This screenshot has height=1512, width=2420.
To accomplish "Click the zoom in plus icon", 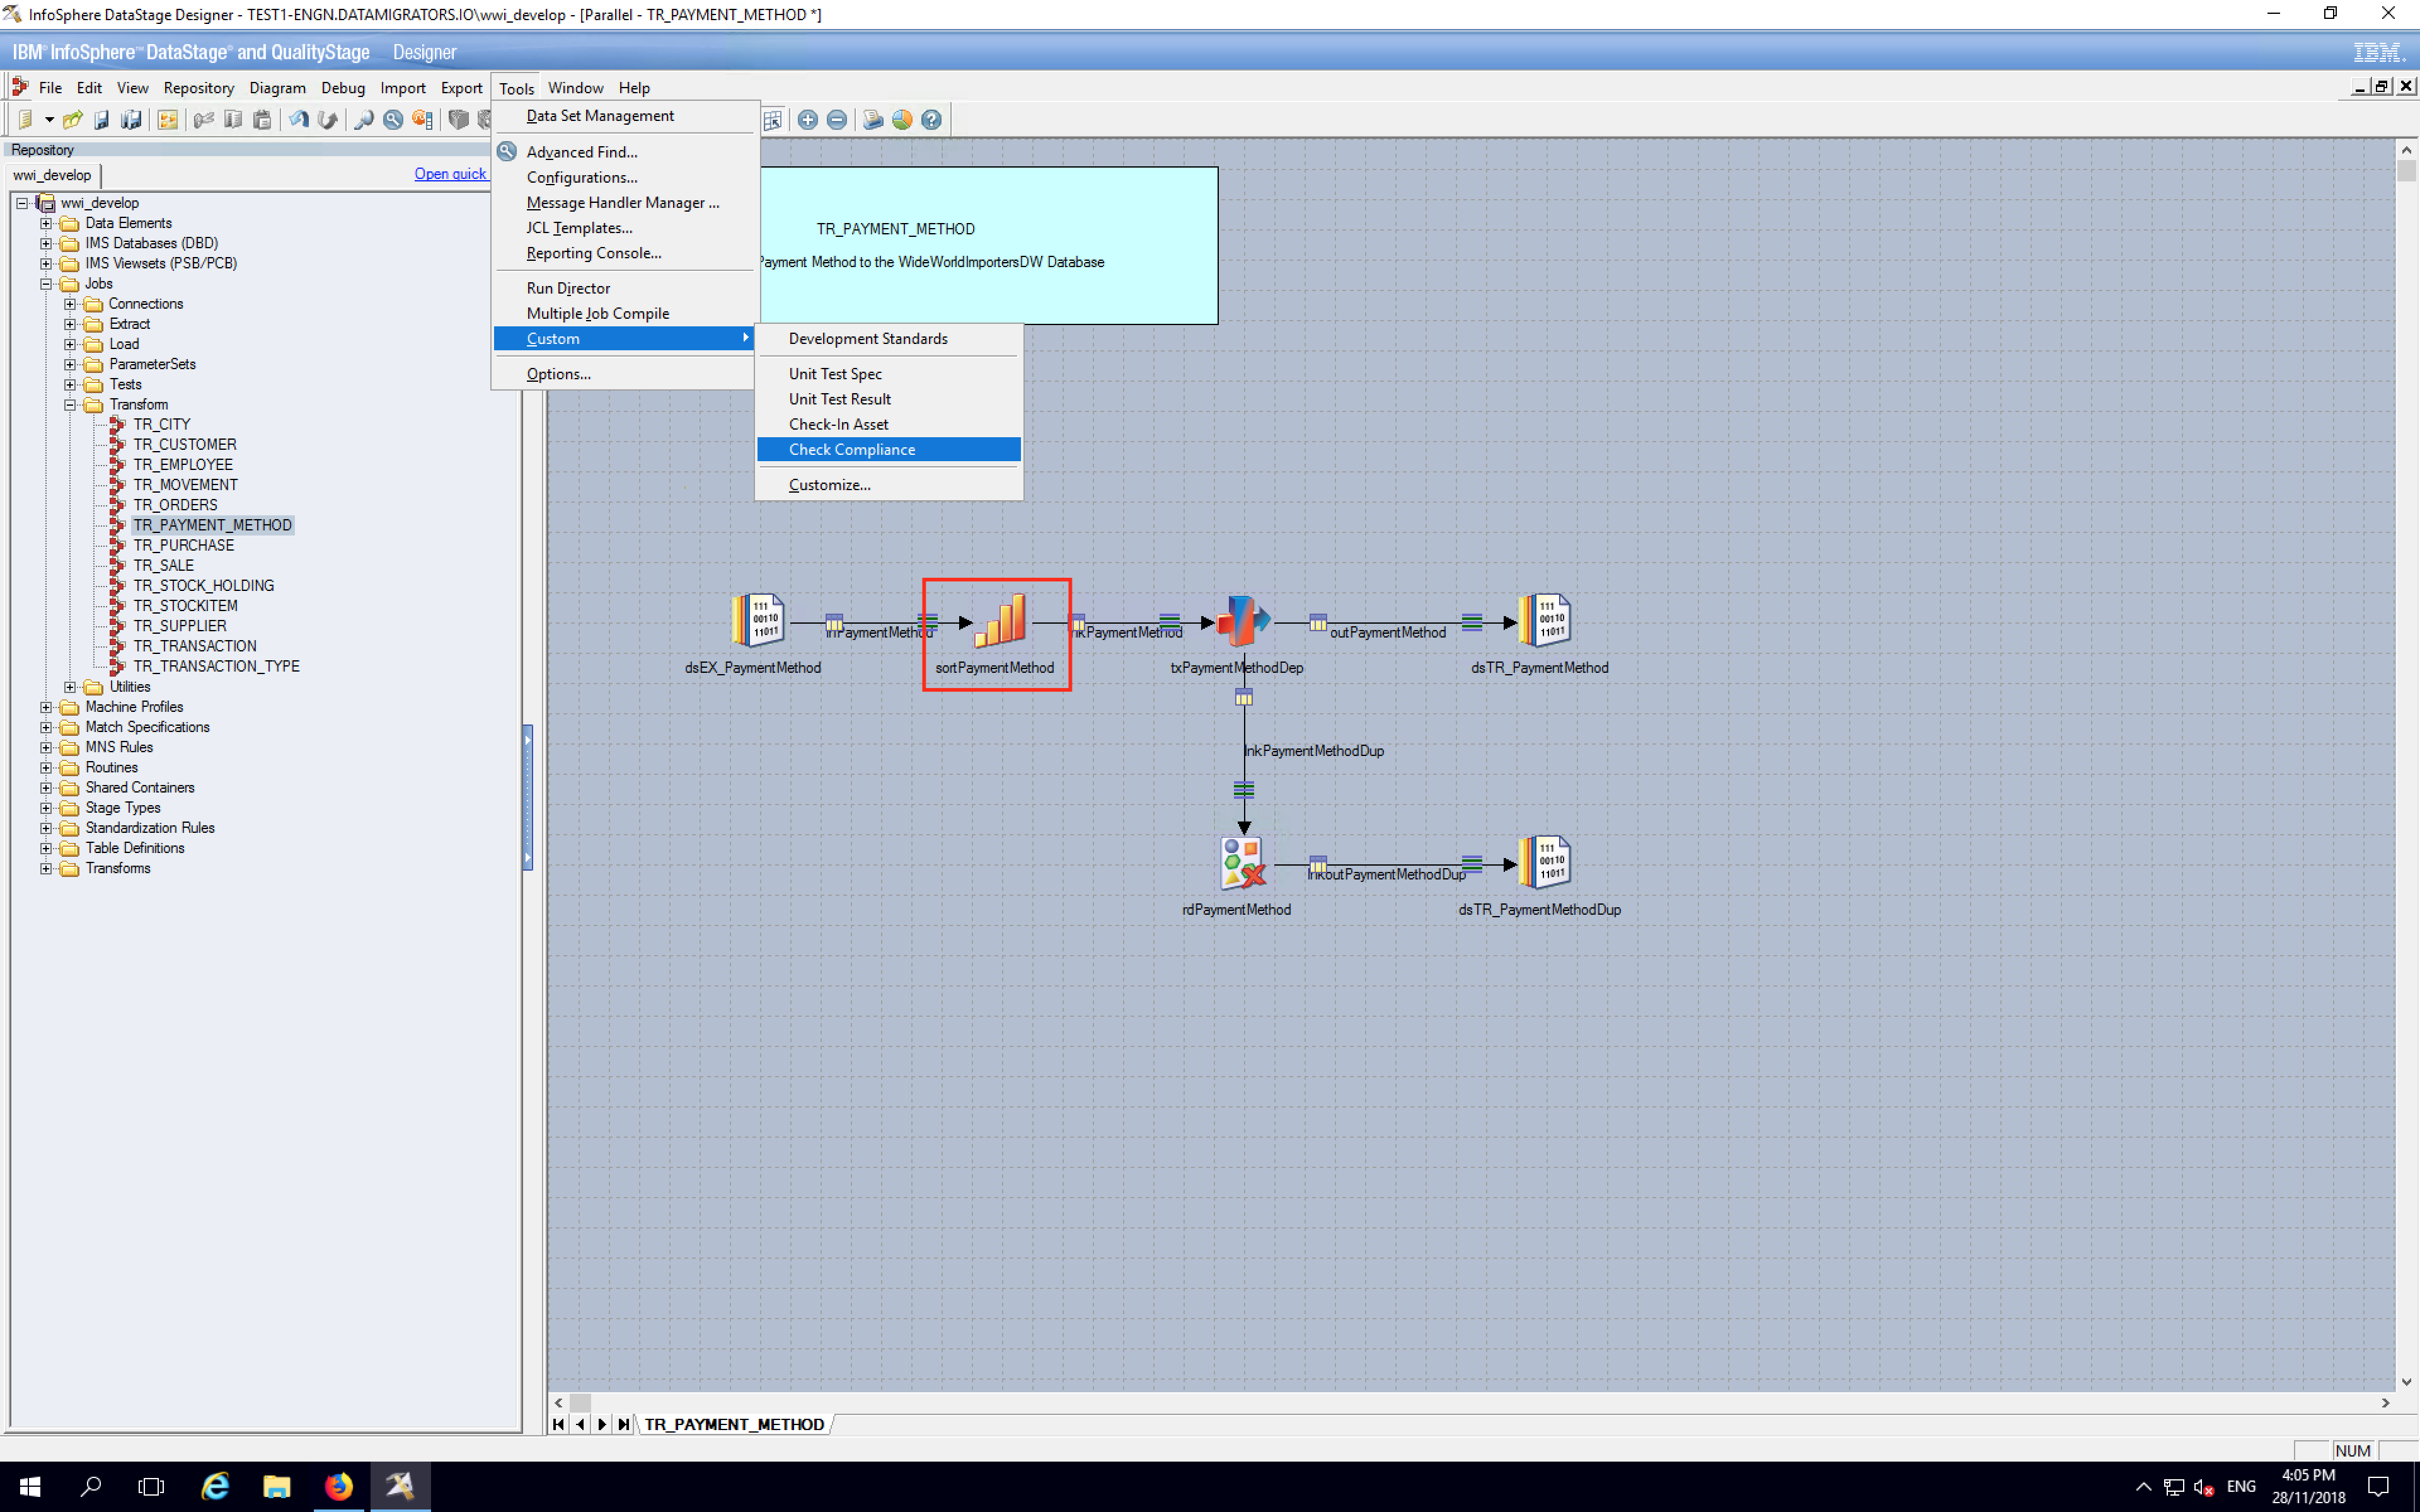I will [808, 120].
